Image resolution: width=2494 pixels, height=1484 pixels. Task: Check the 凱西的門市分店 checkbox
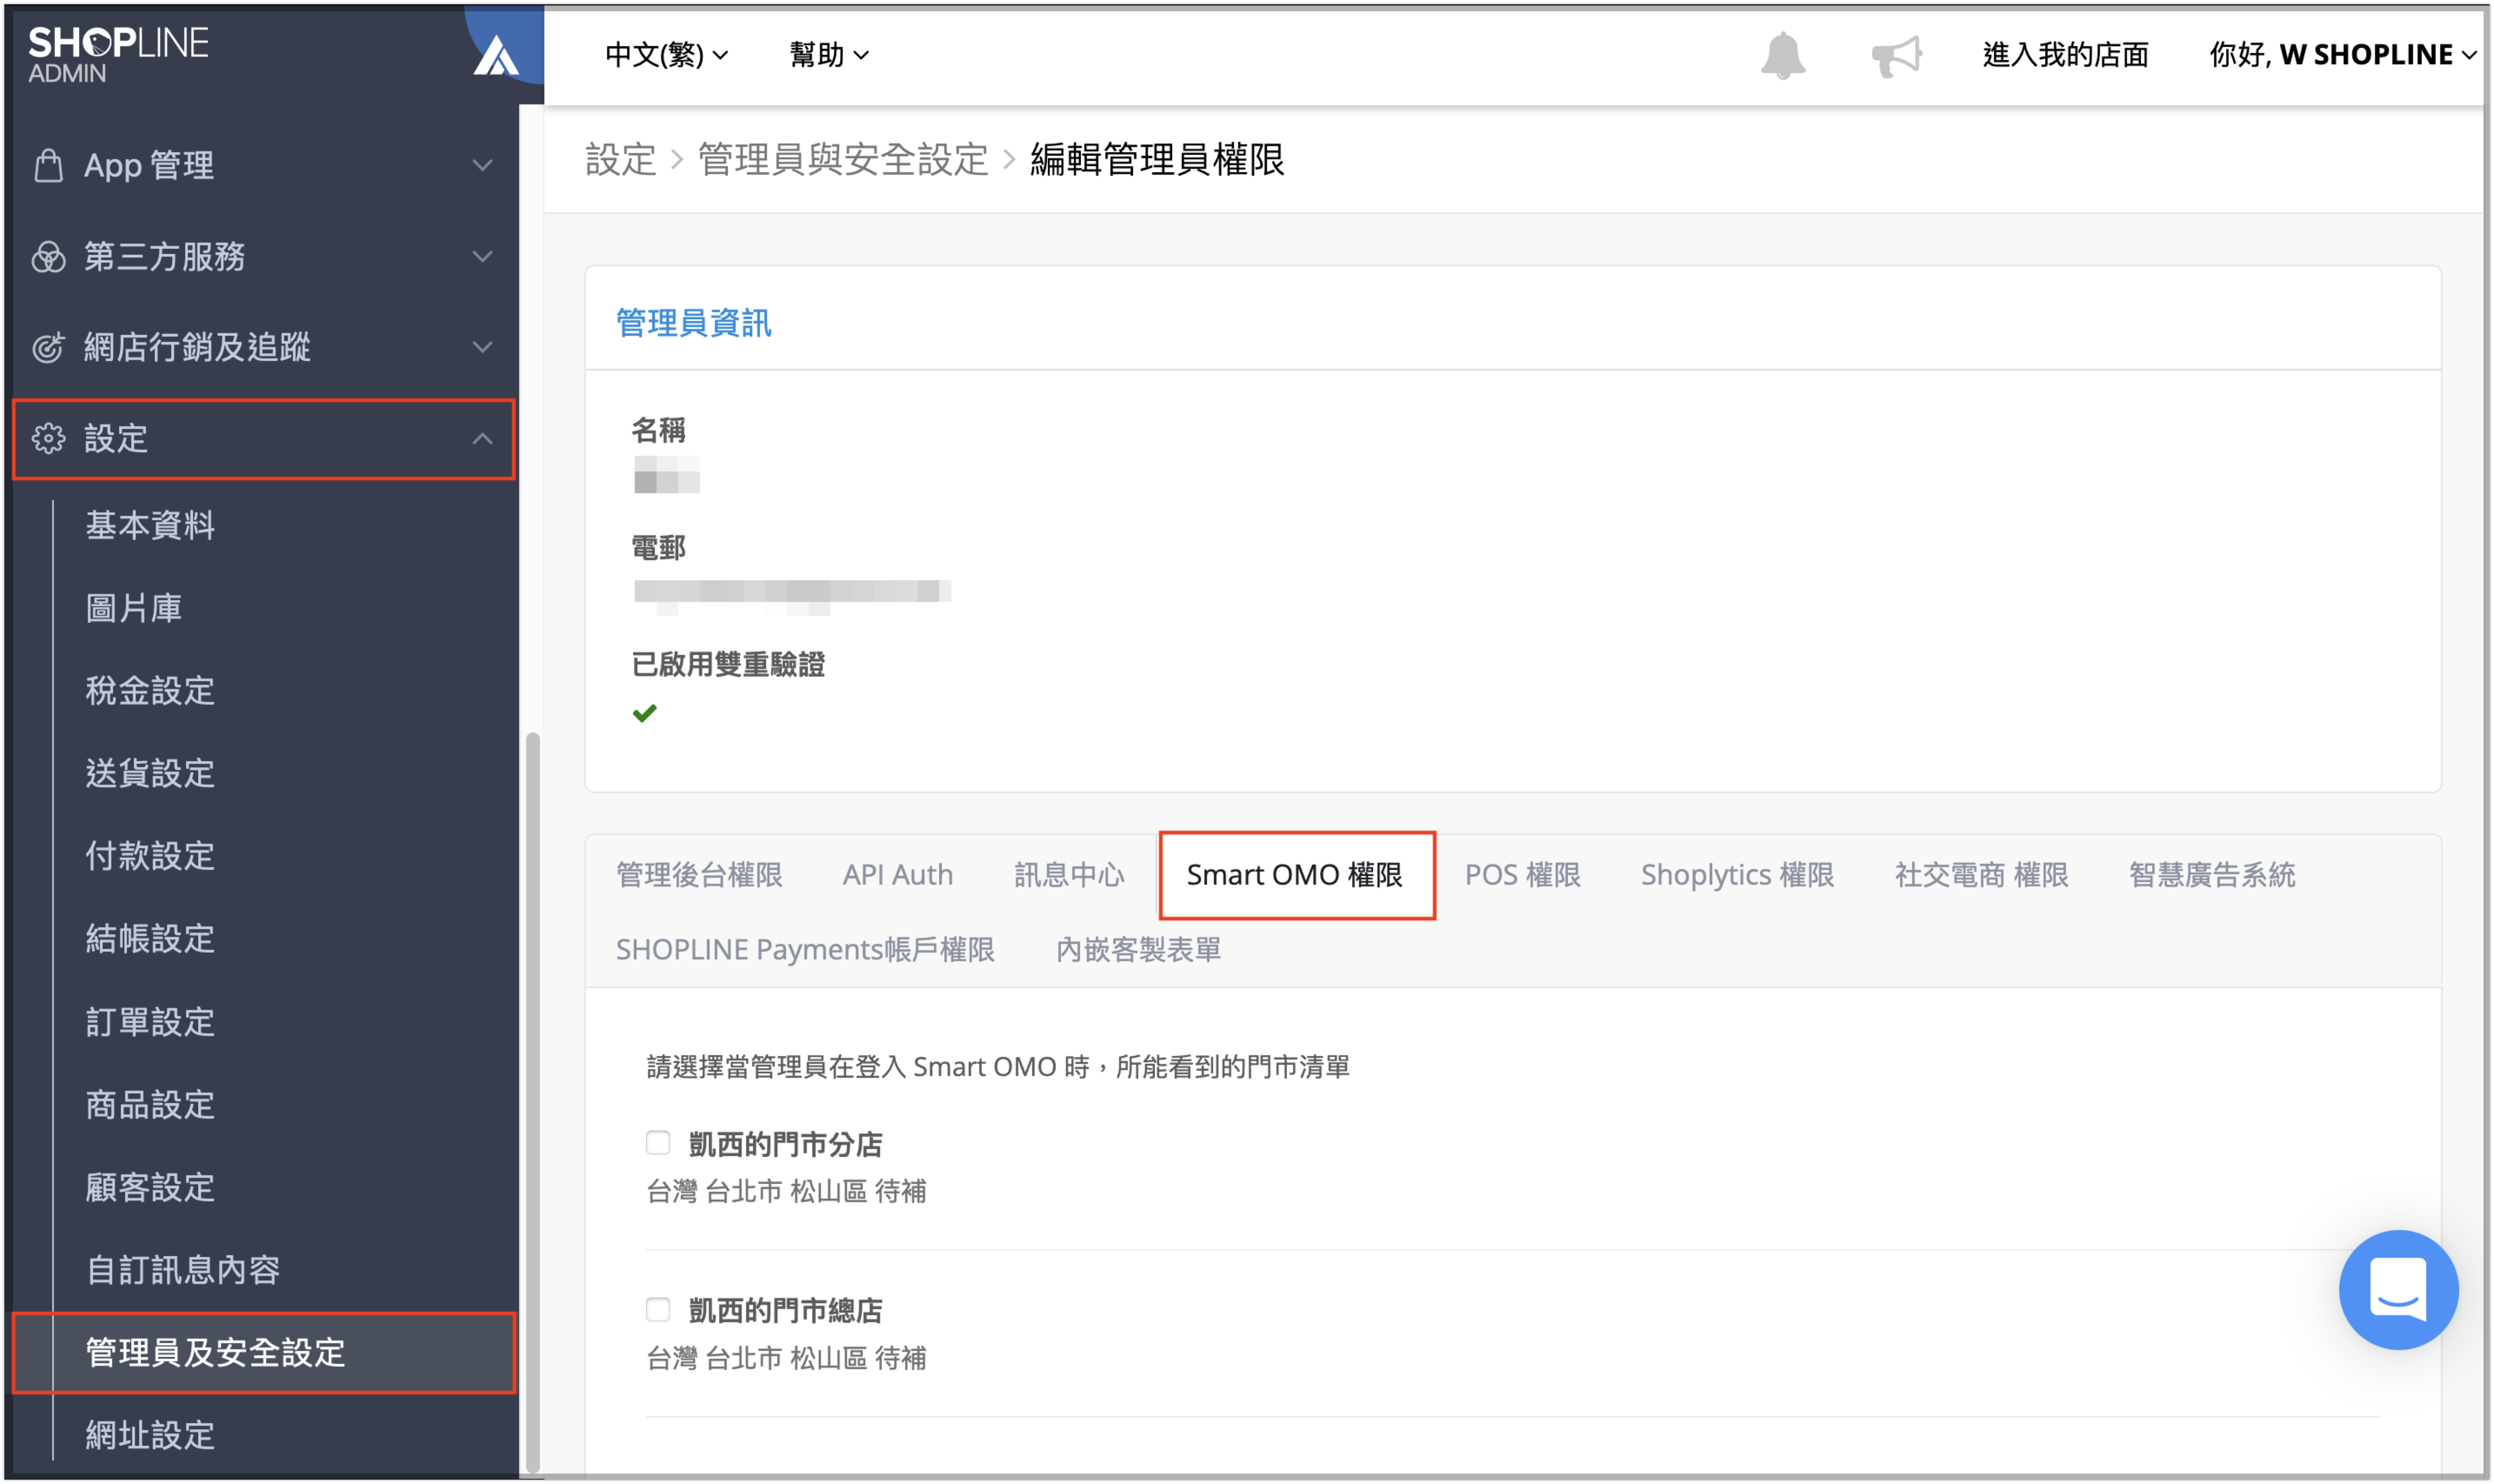[658, 1142]
